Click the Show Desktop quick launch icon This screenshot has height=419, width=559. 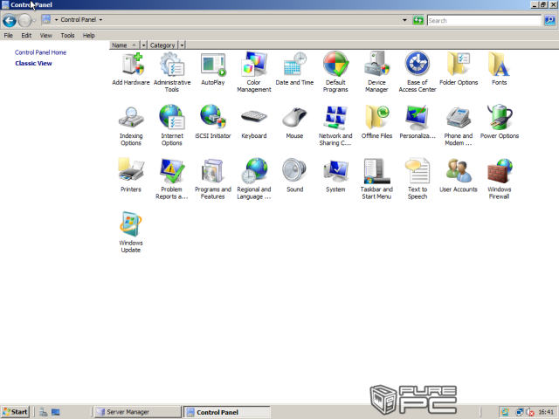[56, 412]
